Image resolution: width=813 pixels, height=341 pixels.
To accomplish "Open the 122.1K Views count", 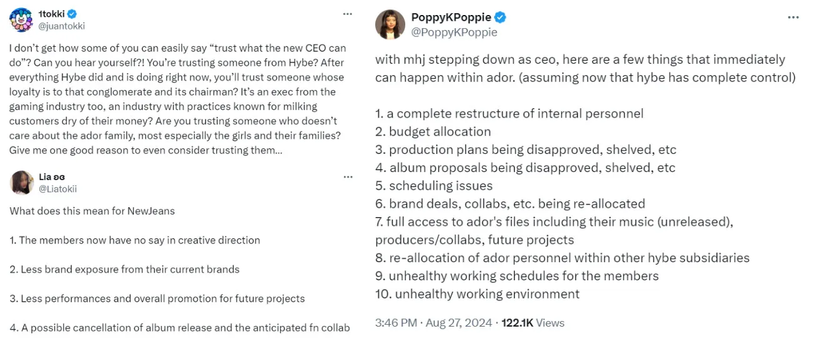I will (x=533, y=323).
